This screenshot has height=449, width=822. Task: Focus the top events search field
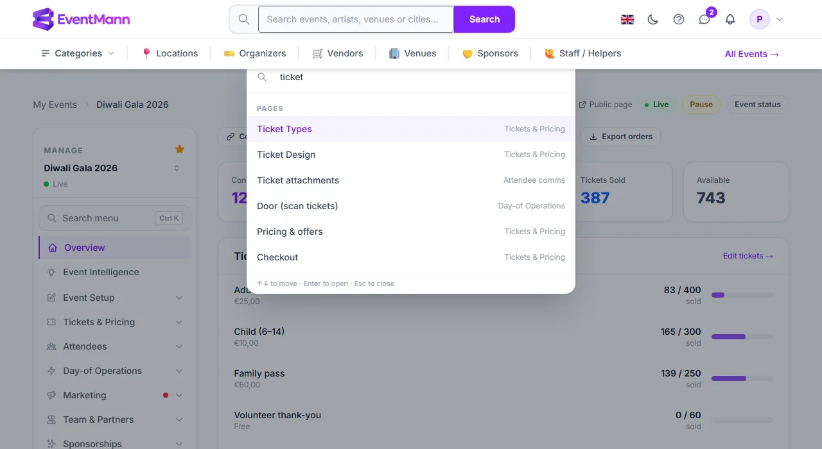coord(356,19)
